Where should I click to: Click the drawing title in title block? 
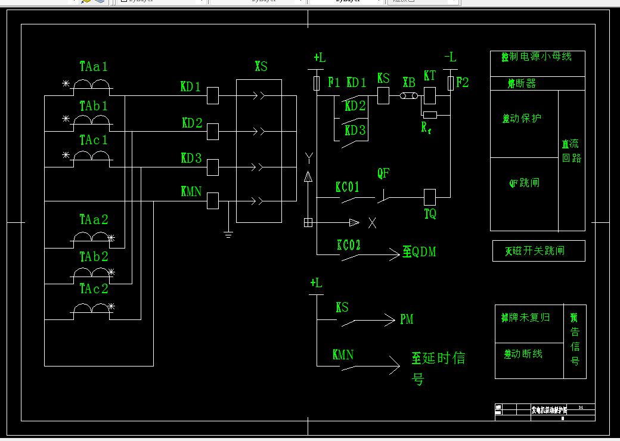point(549,410)
